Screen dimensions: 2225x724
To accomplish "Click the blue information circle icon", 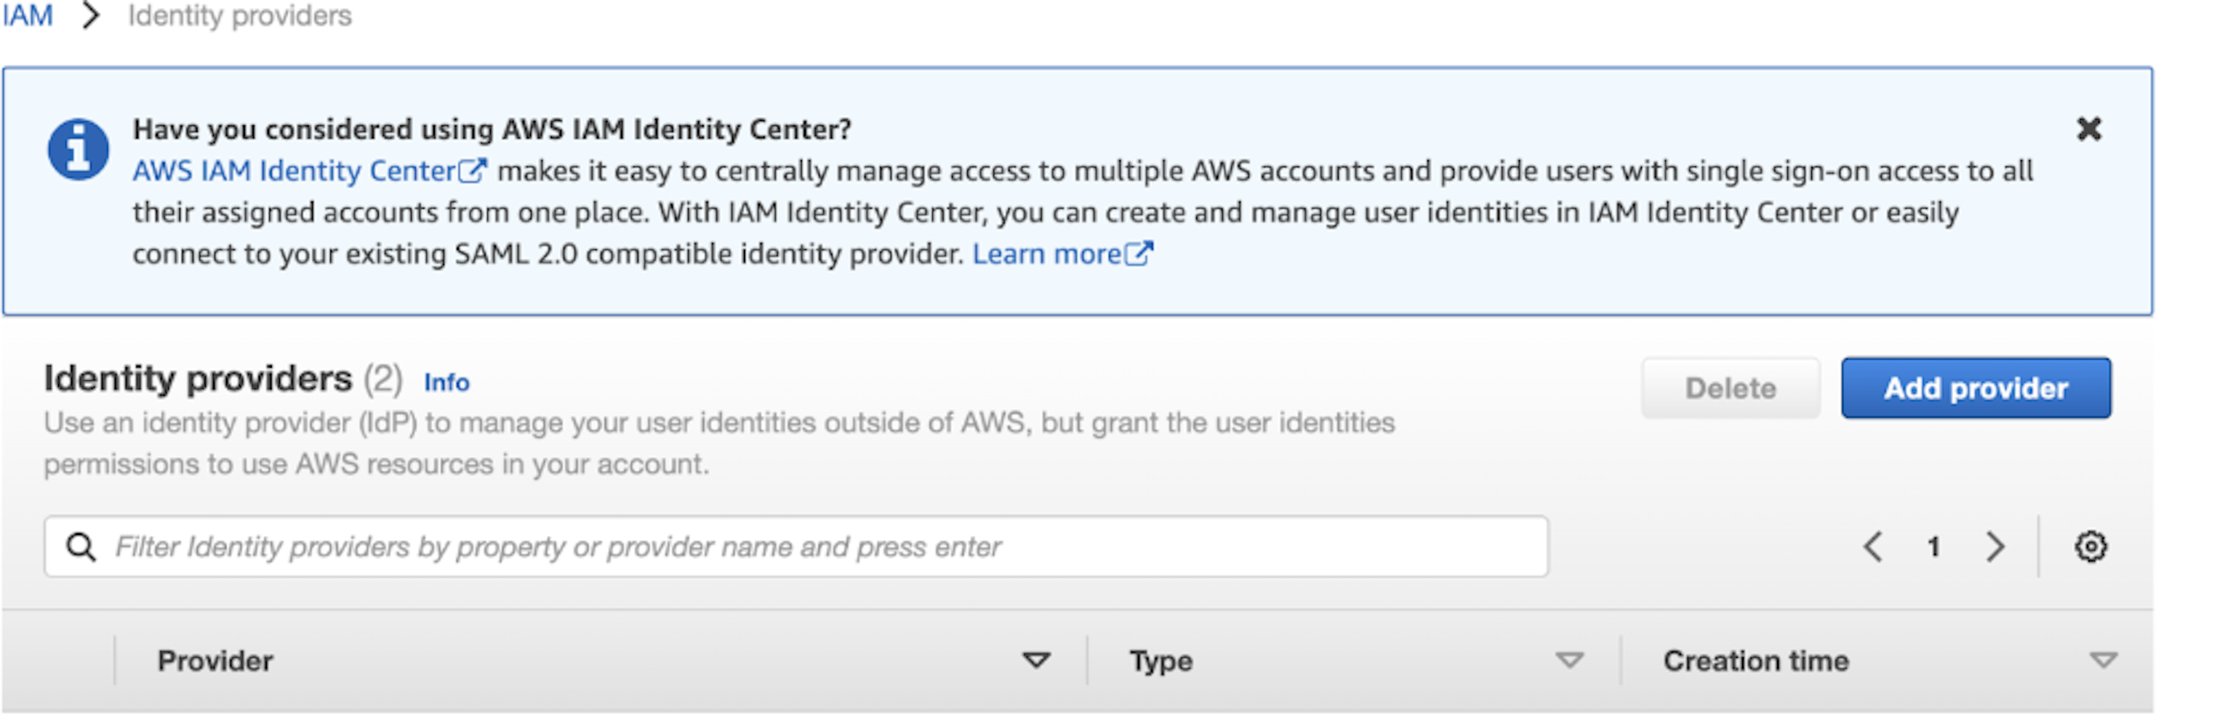I will (78, 150).
